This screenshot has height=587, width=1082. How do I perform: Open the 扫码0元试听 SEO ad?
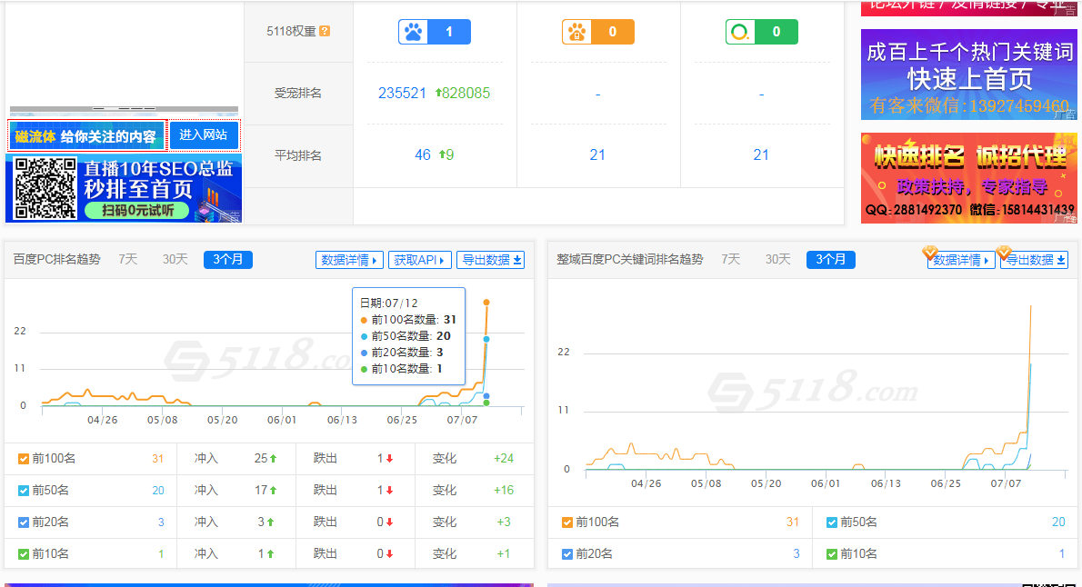(125, 188)
